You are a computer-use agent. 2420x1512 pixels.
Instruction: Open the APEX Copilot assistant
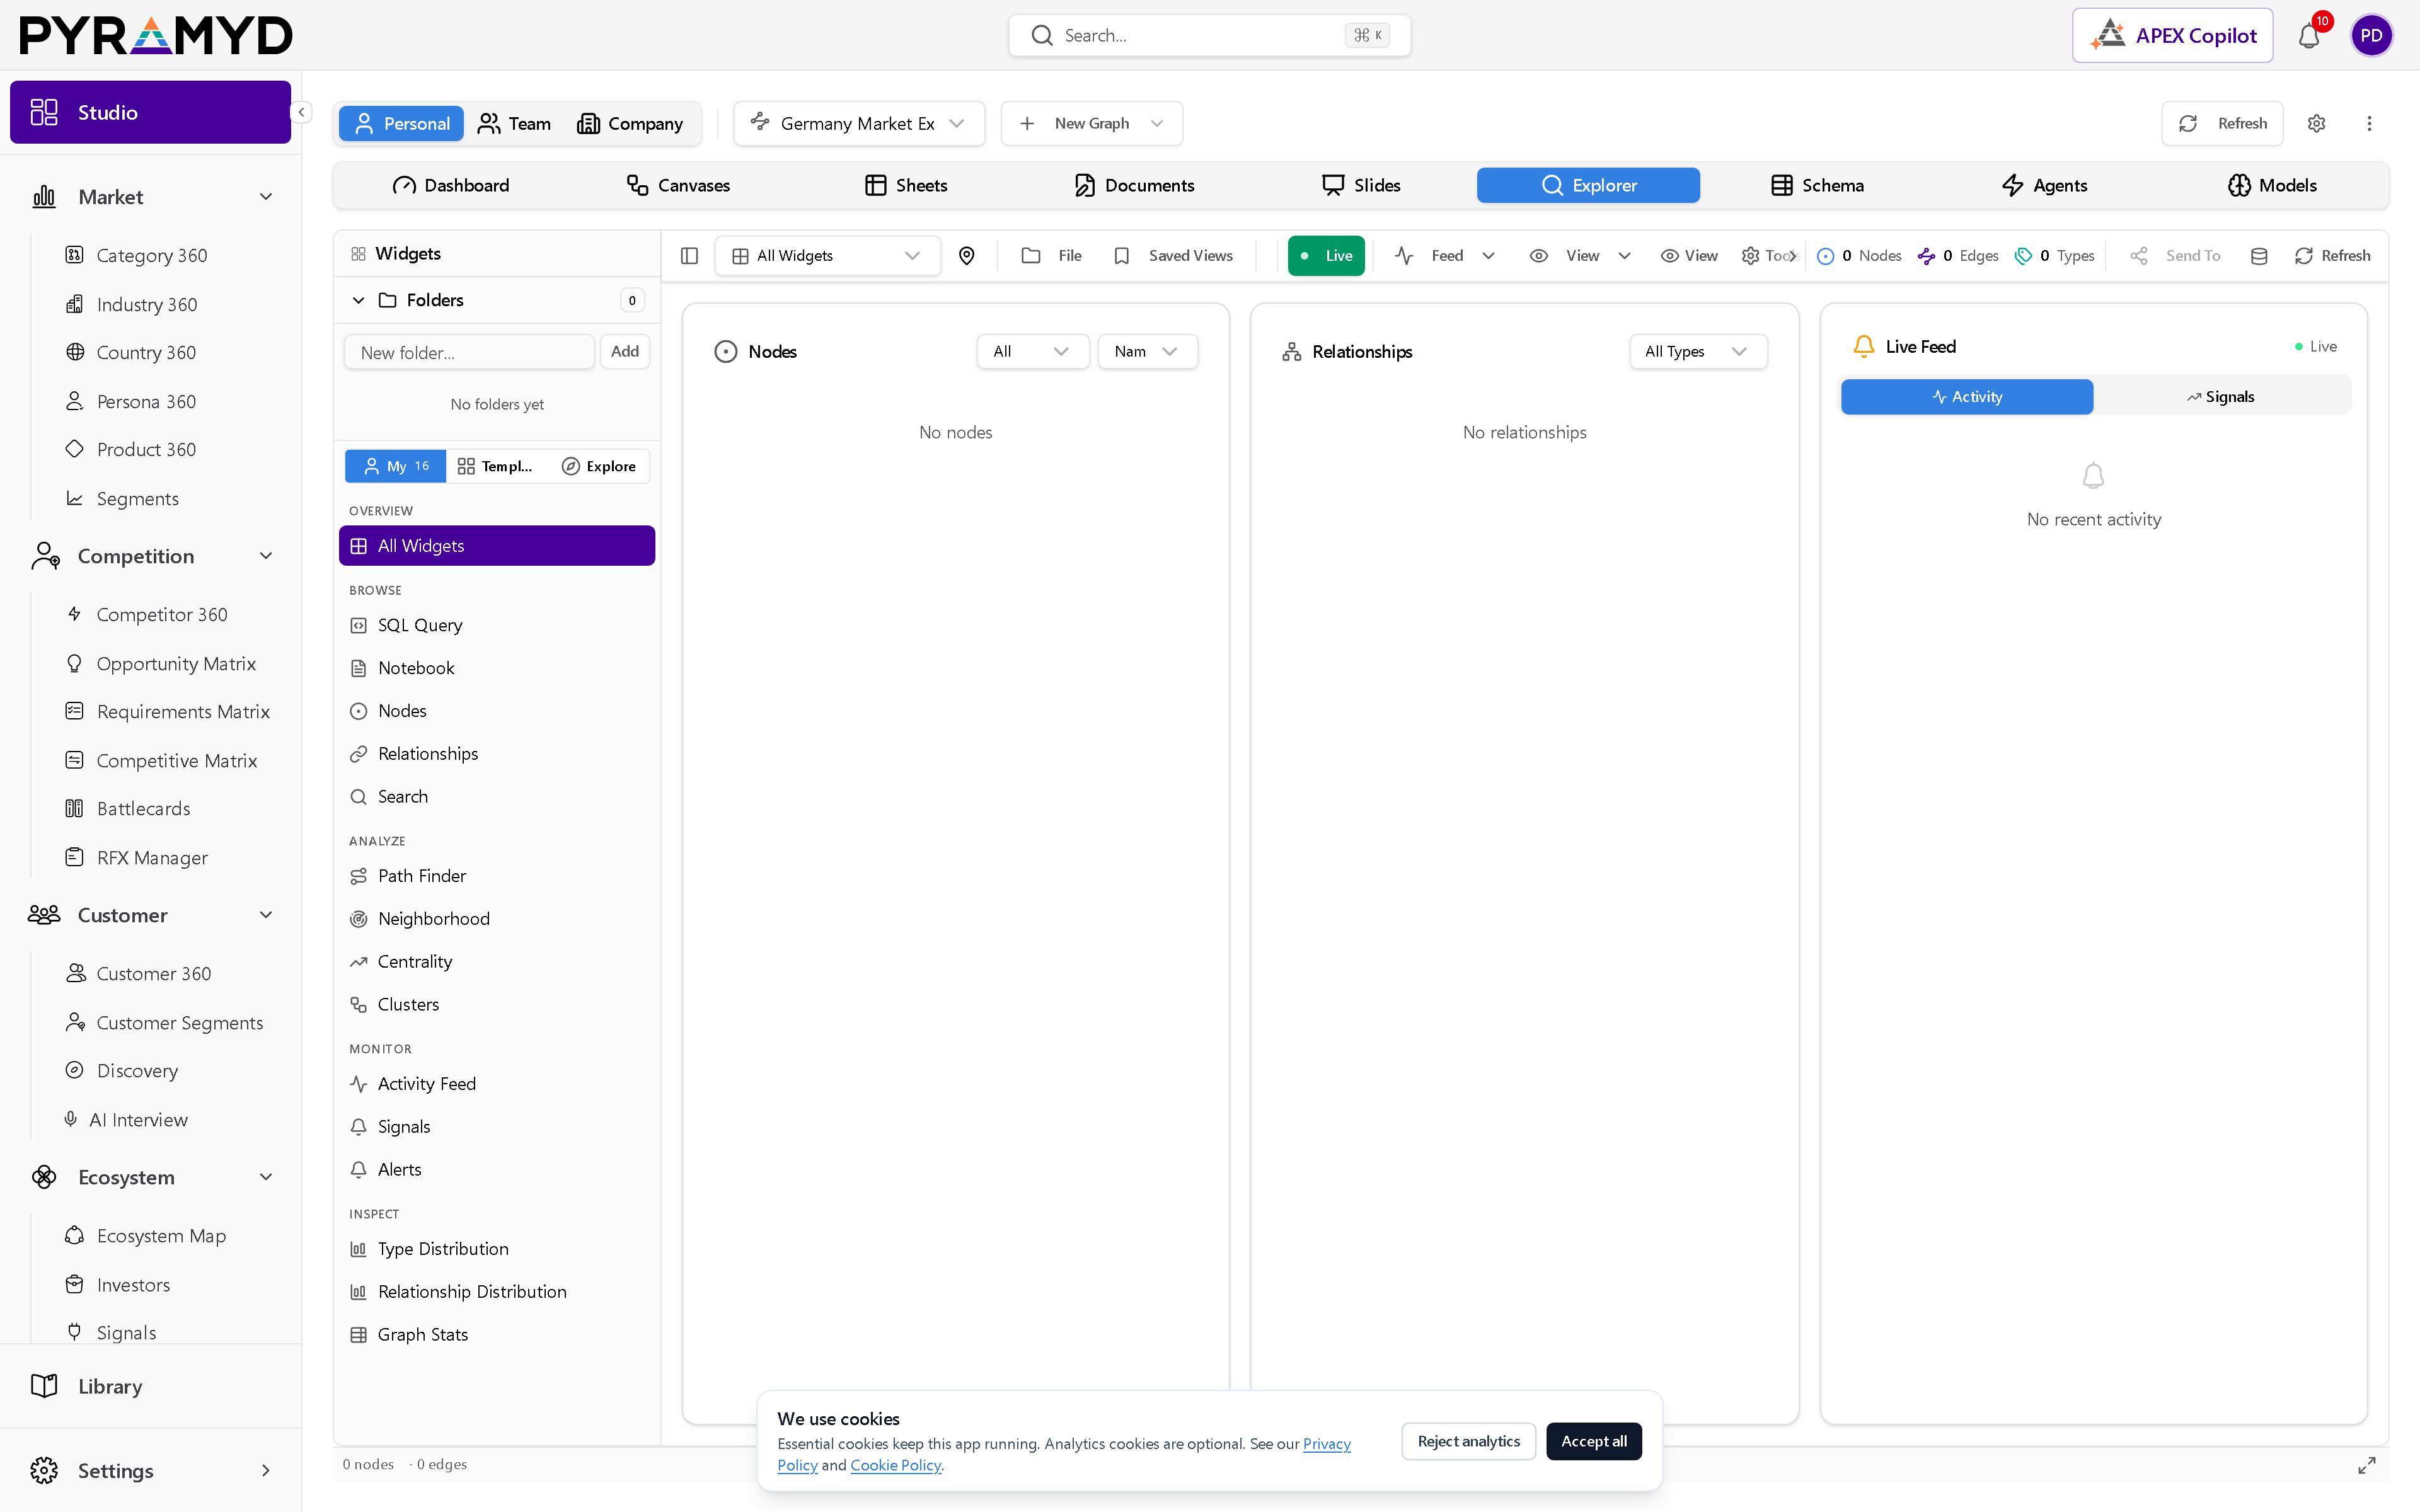pos(2172,35)
